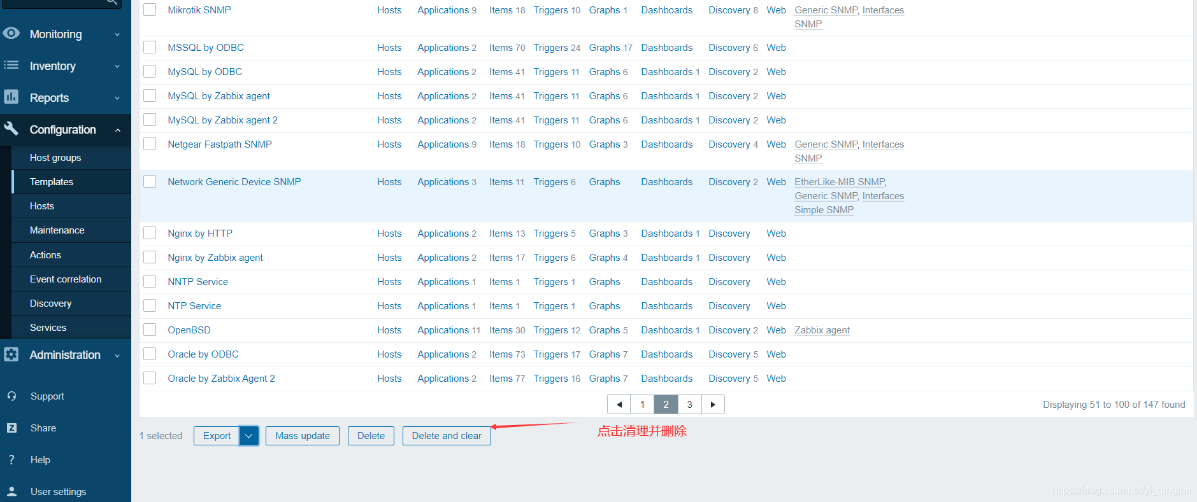
Task: Open Web for Nginx by Zabbix agent
Action: coord(776,257)
